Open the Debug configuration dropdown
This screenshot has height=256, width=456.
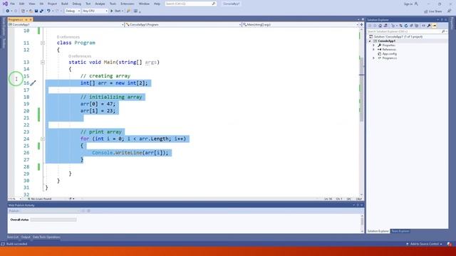click(x=73, y=11)
